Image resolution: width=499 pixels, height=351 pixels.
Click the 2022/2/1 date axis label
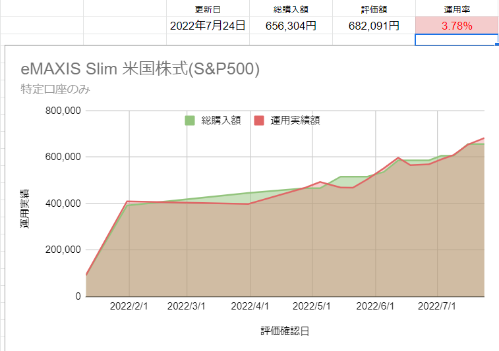click(x=129, y=306)
